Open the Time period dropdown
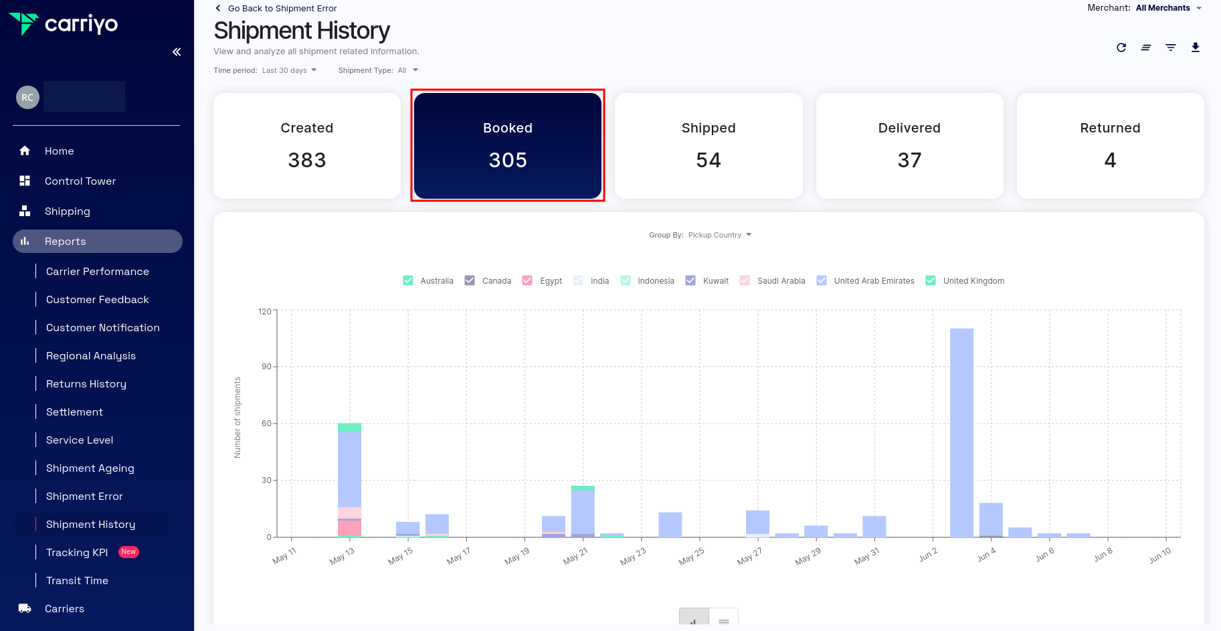1221x631 pixels. pos(289,70)
